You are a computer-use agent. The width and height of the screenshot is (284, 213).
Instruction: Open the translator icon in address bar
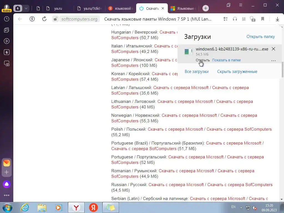click(252, 19)
